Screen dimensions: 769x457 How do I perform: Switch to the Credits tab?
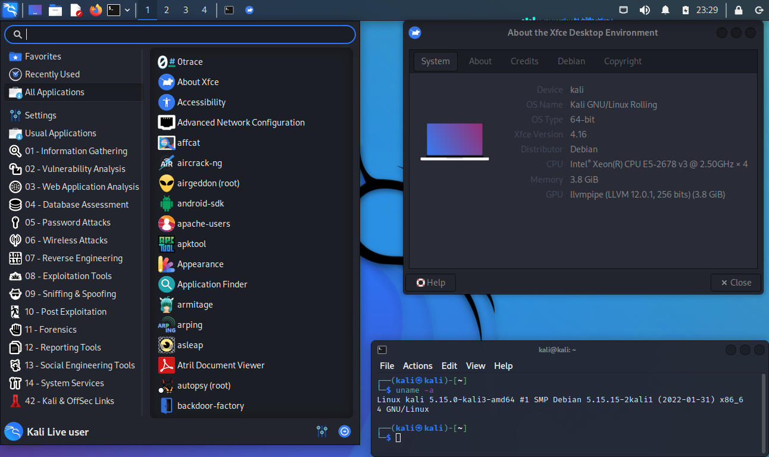[x=524, y=61]
